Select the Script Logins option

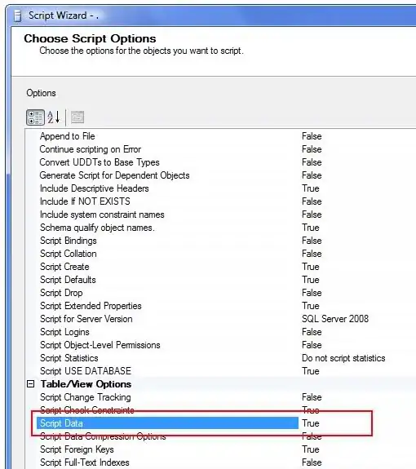(64, 332)
